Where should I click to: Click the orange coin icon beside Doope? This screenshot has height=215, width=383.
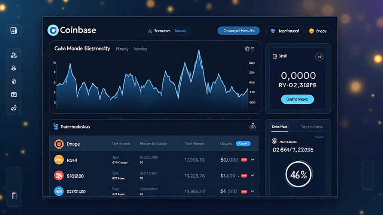pos(59,144)
